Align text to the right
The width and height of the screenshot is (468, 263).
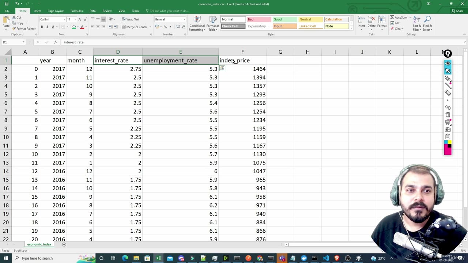[103, 27]
